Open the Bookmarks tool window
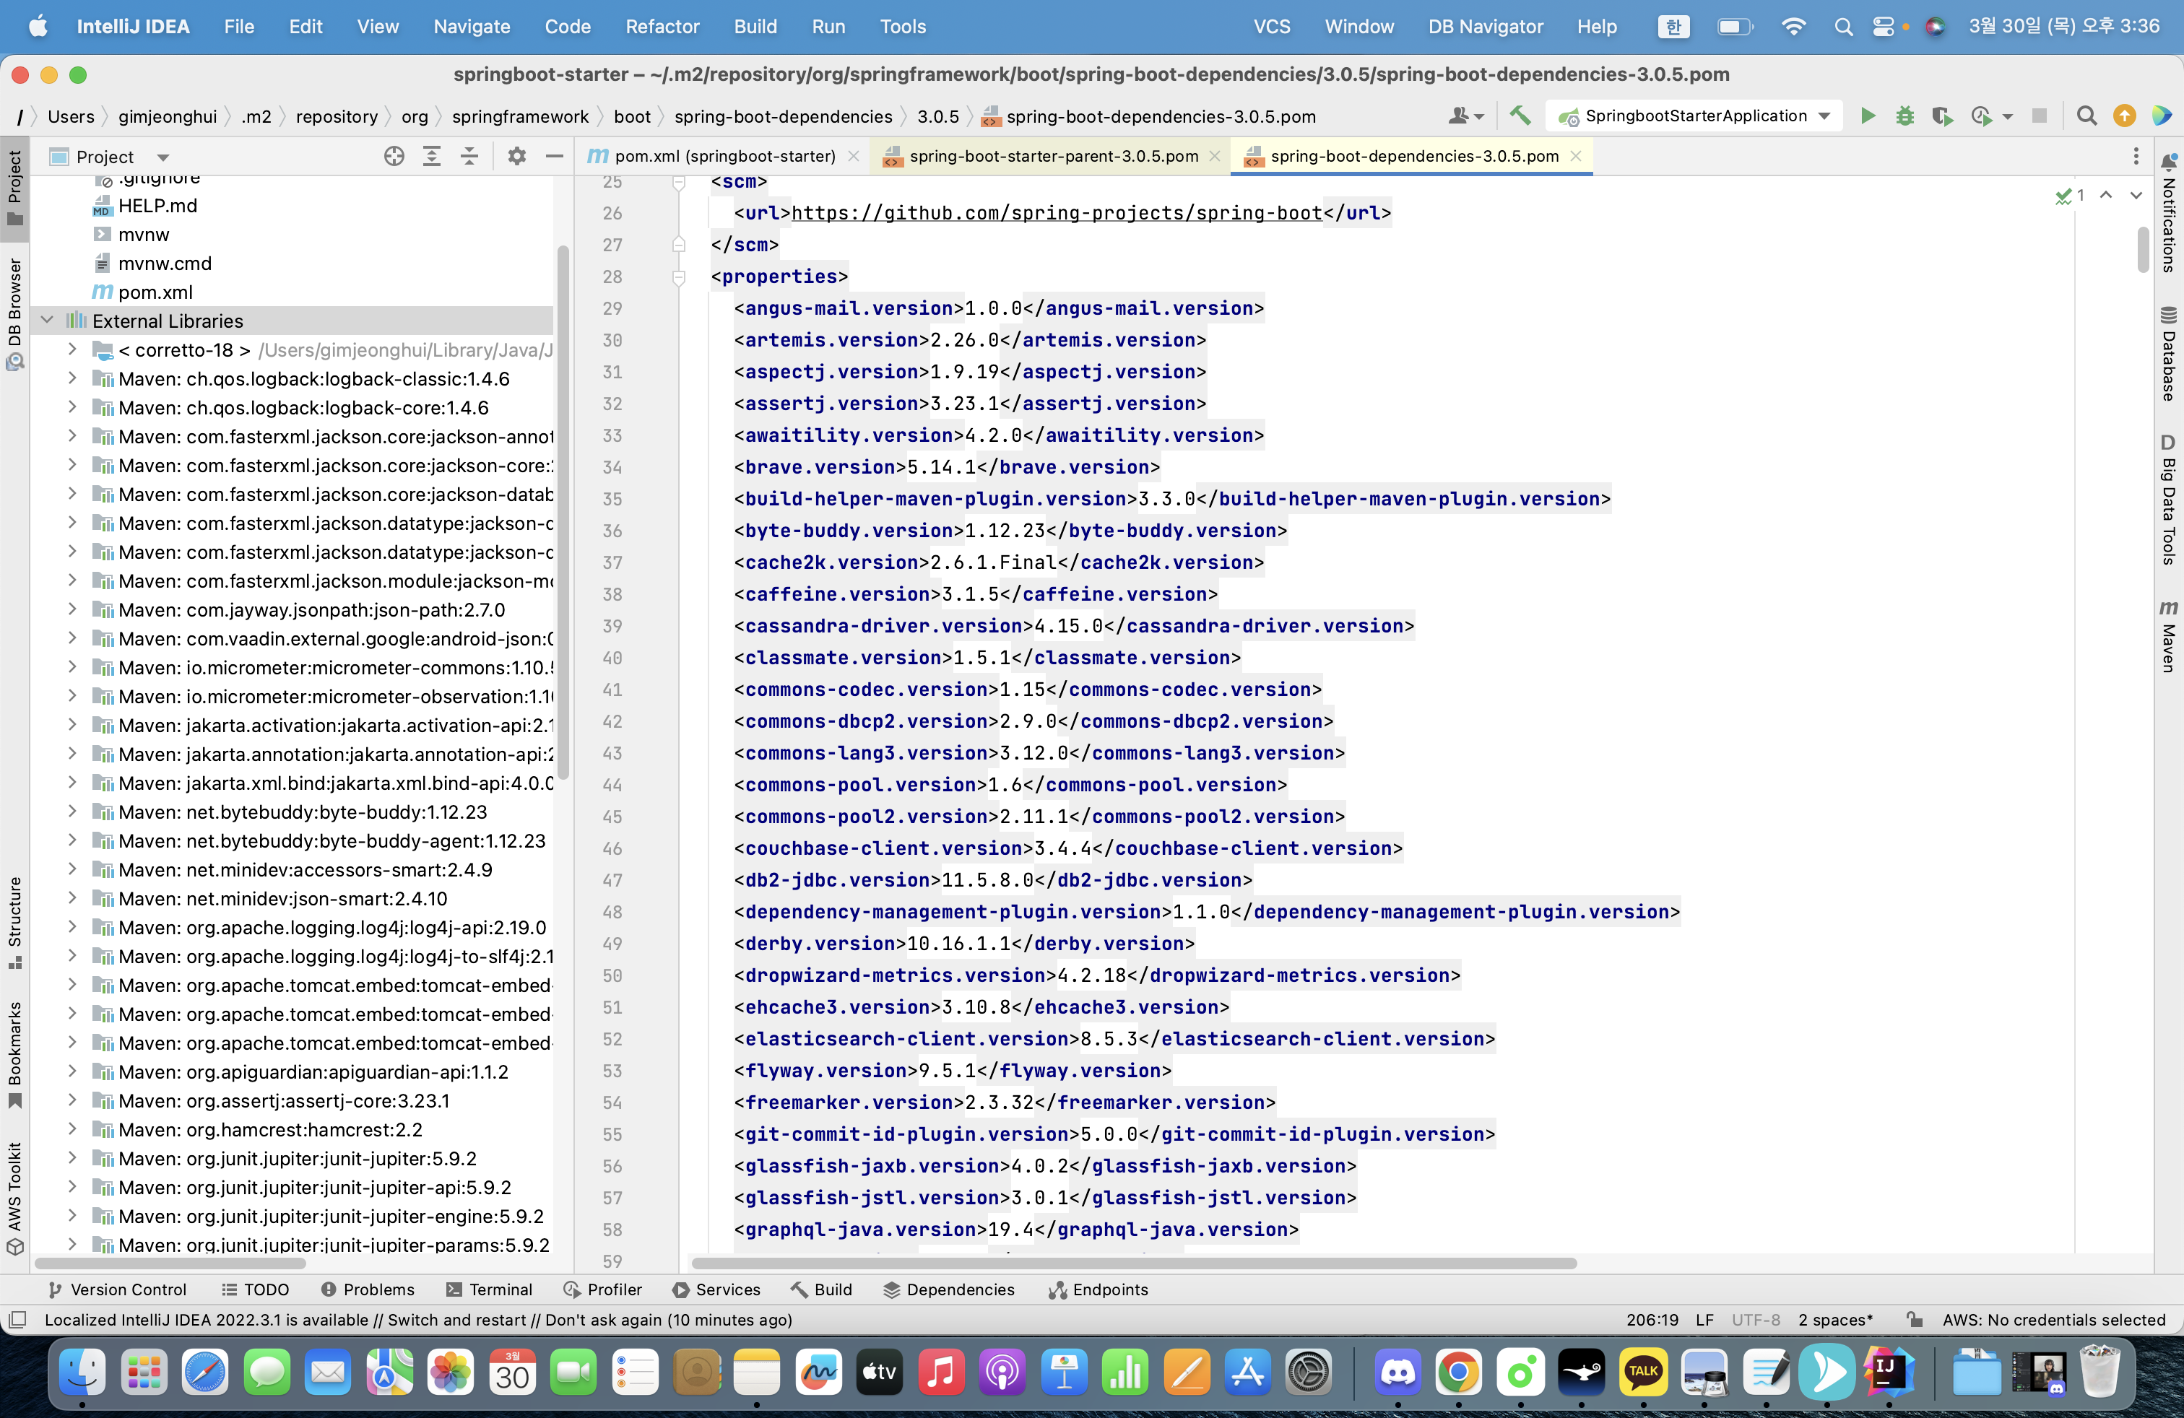 pos(14,1055)
